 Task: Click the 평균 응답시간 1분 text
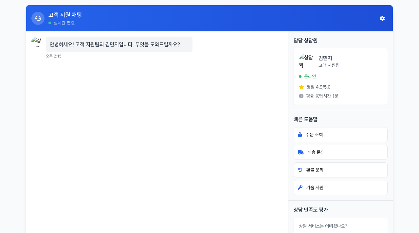322,96
